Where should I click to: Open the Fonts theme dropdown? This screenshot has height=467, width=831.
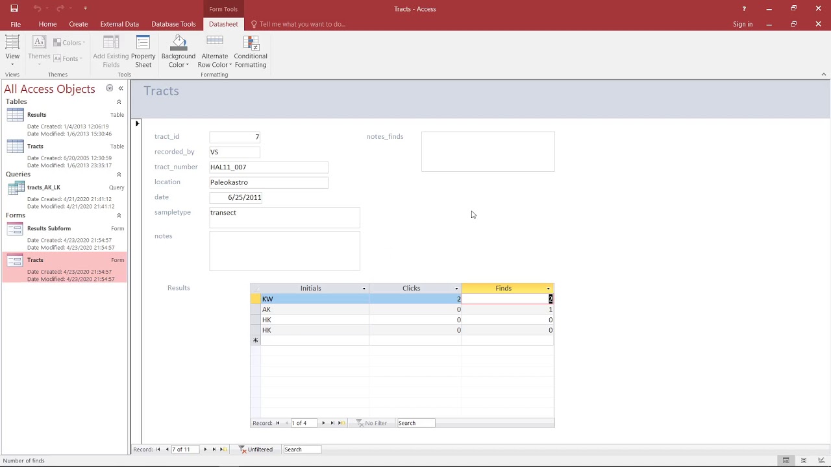click(68, 58)
